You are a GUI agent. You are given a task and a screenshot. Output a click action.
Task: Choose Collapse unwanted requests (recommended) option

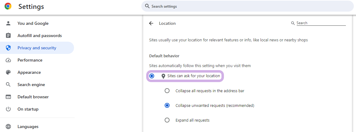[167, 106]
